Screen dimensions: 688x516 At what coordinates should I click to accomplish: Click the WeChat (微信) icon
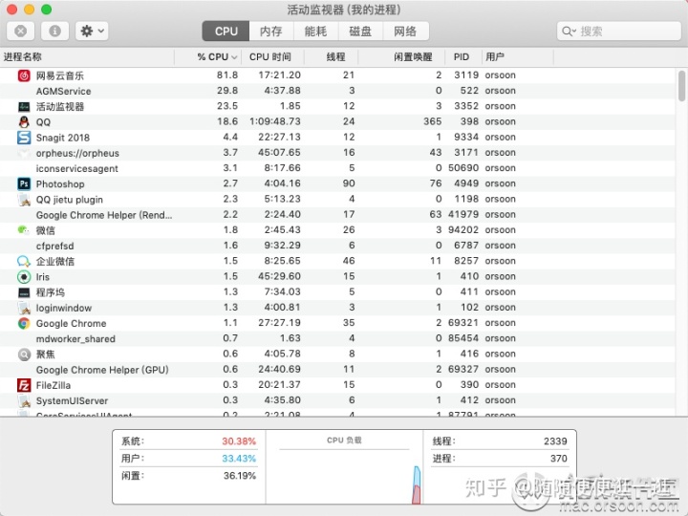[x=23, y=230]
